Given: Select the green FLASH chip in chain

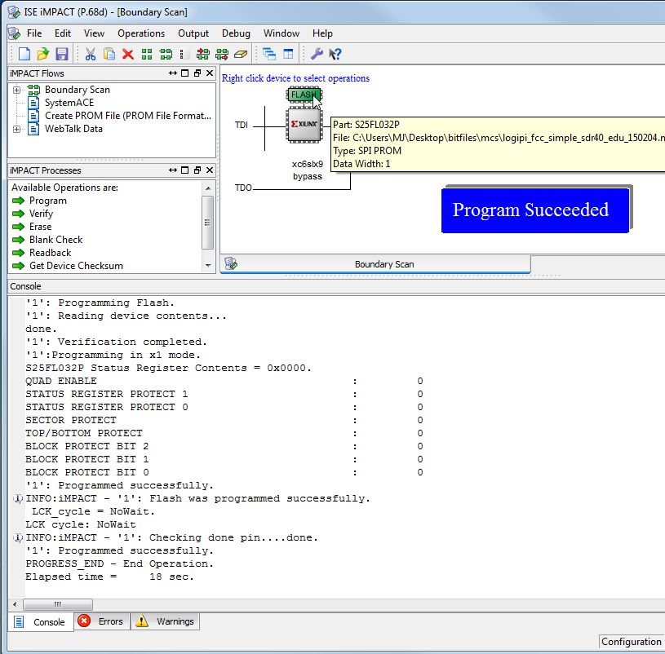Looking at the screenshot, I should 303,95.
